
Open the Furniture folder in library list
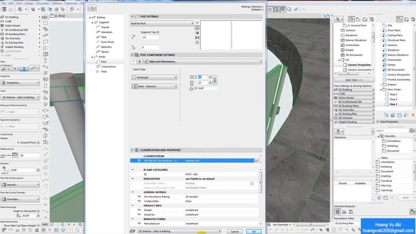click(386, 181)
